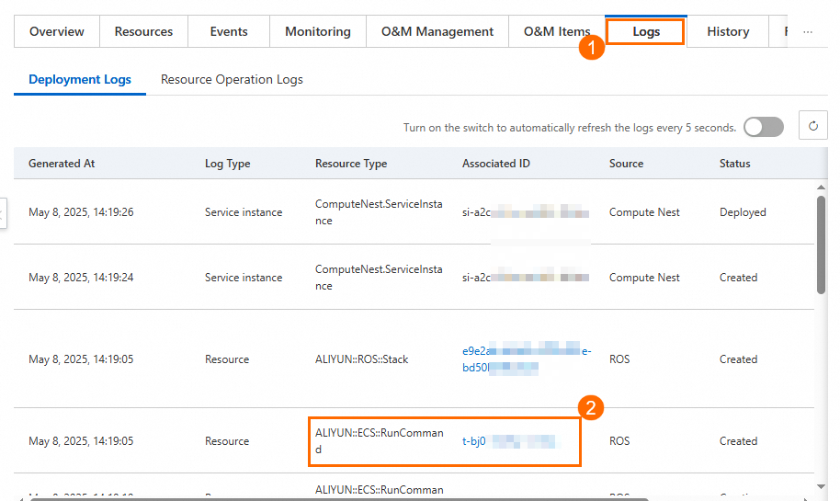Click ROS source in the ALIYUN::ROS::Stack row
840x501 pixels.
(x=619, y=359)
